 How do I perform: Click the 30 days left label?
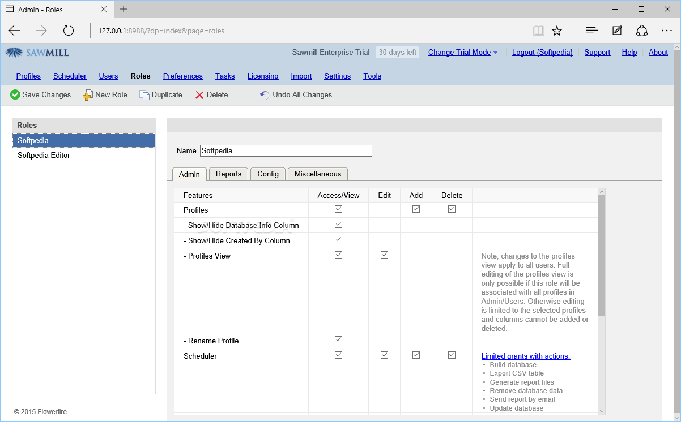coord(397,53)
